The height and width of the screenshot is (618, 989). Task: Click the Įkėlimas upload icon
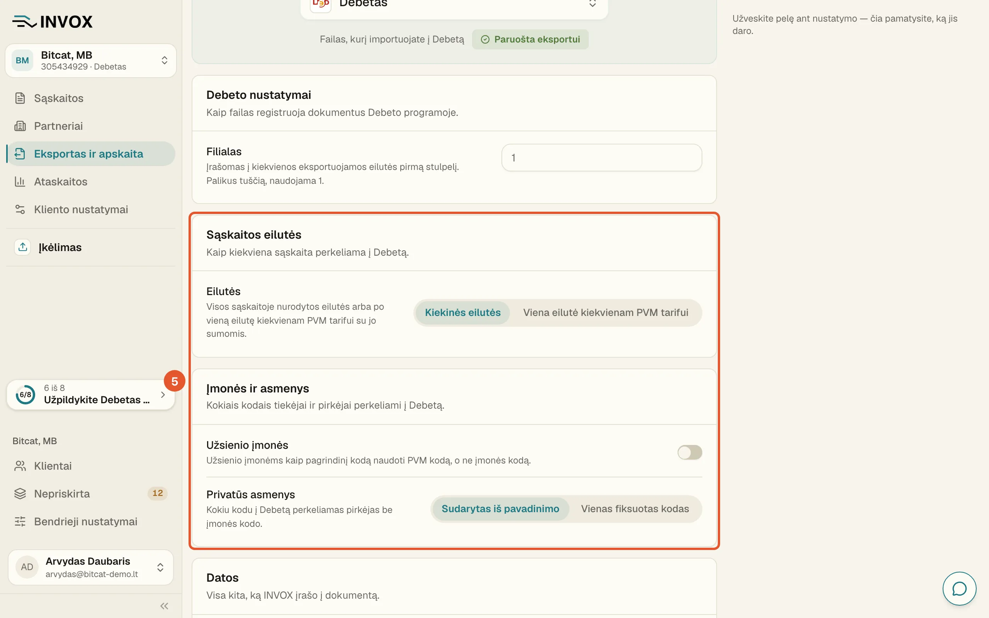pyautogui.click(x=22, y=247)
